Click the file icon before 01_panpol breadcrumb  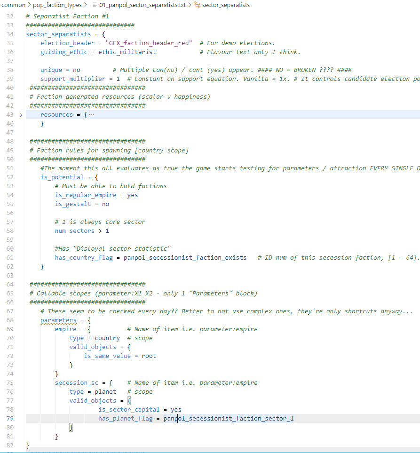click(95, 5)
